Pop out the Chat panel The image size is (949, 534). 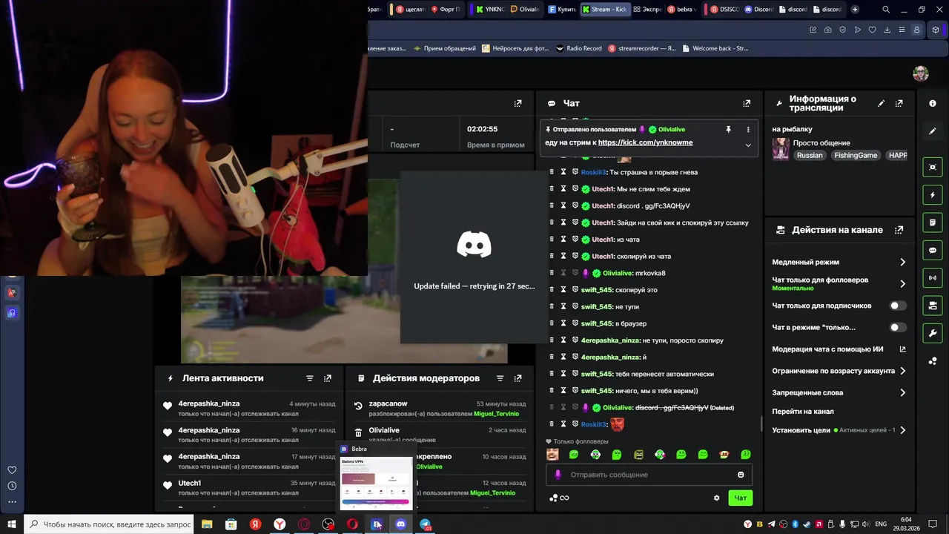click(747, 103)
